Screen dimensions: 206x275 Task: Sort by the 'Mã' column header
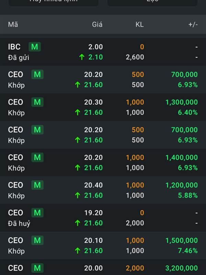13,24
